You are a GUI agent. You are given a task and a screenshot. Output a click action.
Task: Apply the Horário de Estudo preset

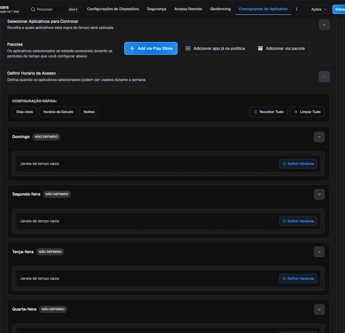point(58,112)
